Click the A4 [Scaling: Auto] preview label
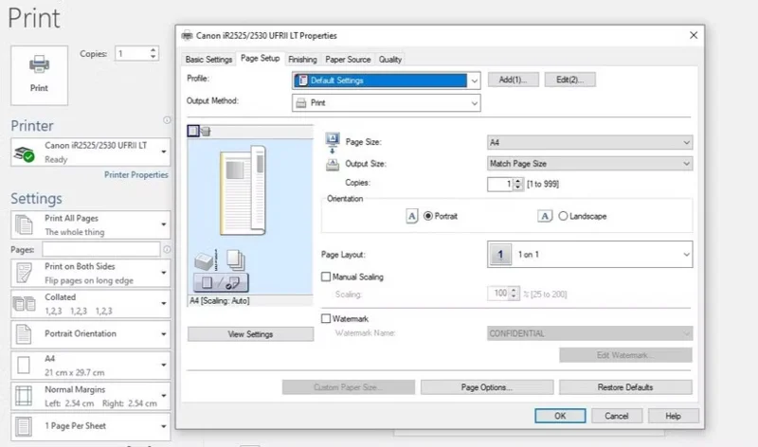The image size is (758, 447). point(220,300)
